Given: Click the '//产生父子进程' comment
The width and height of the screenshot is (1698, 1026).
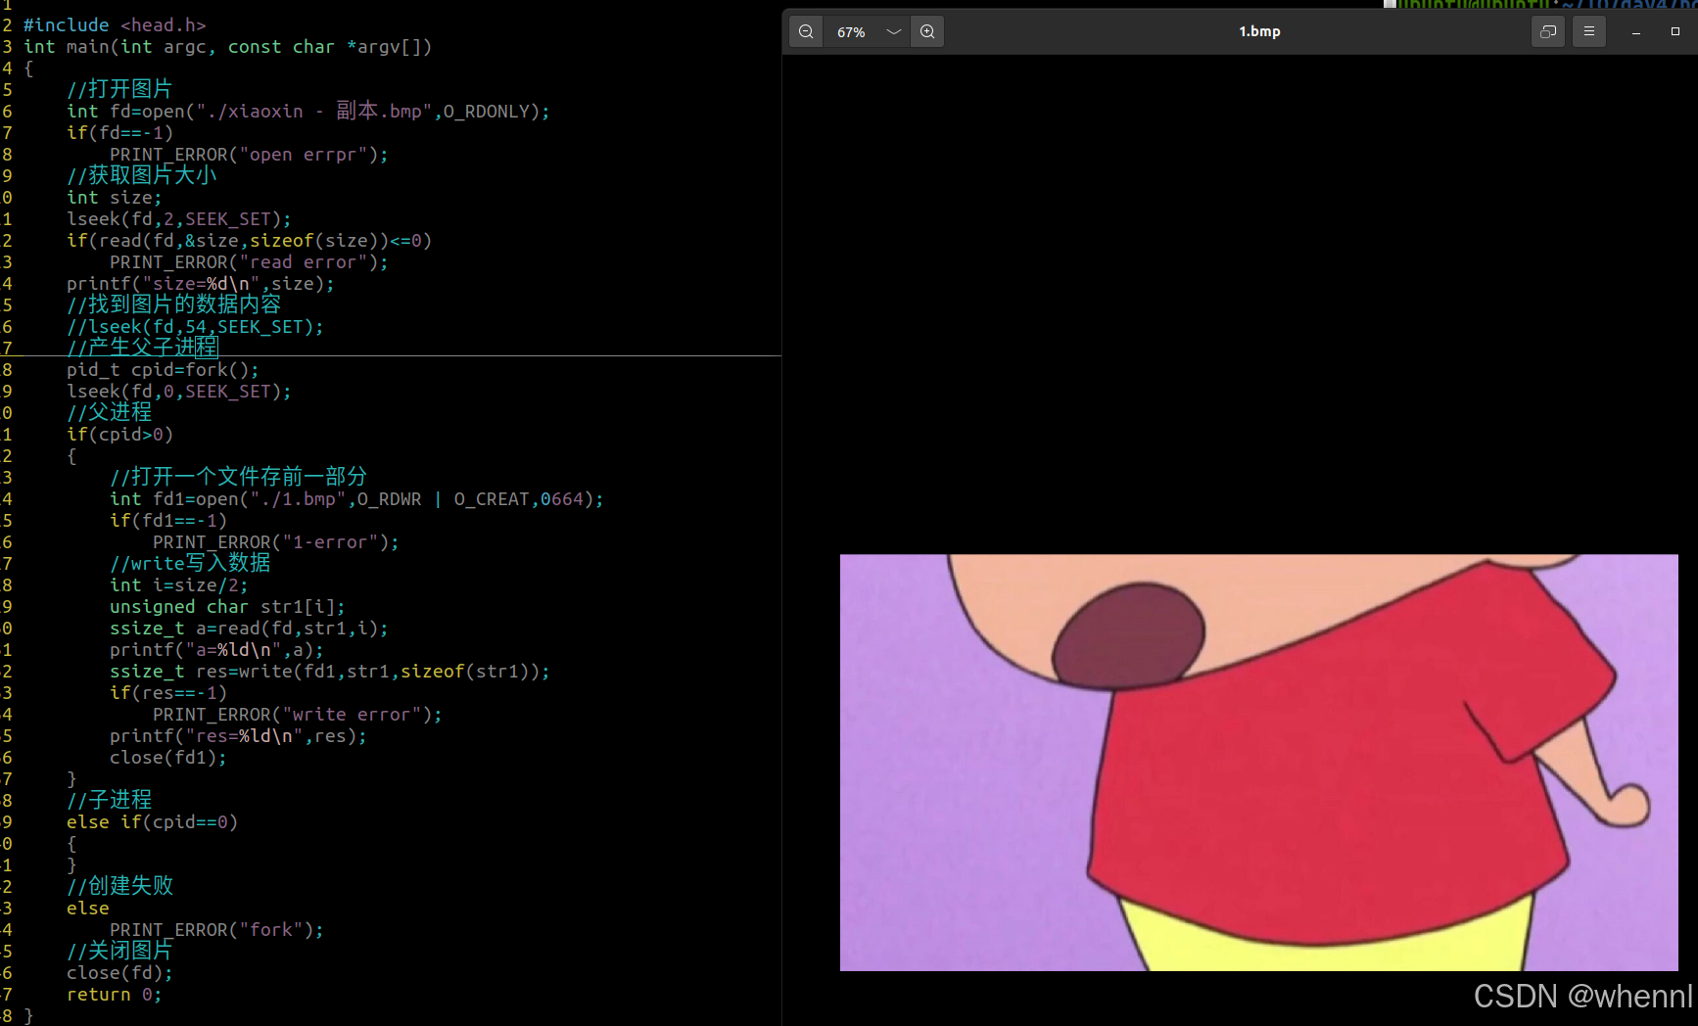Looking at the screenshot, I should (142, 347).
